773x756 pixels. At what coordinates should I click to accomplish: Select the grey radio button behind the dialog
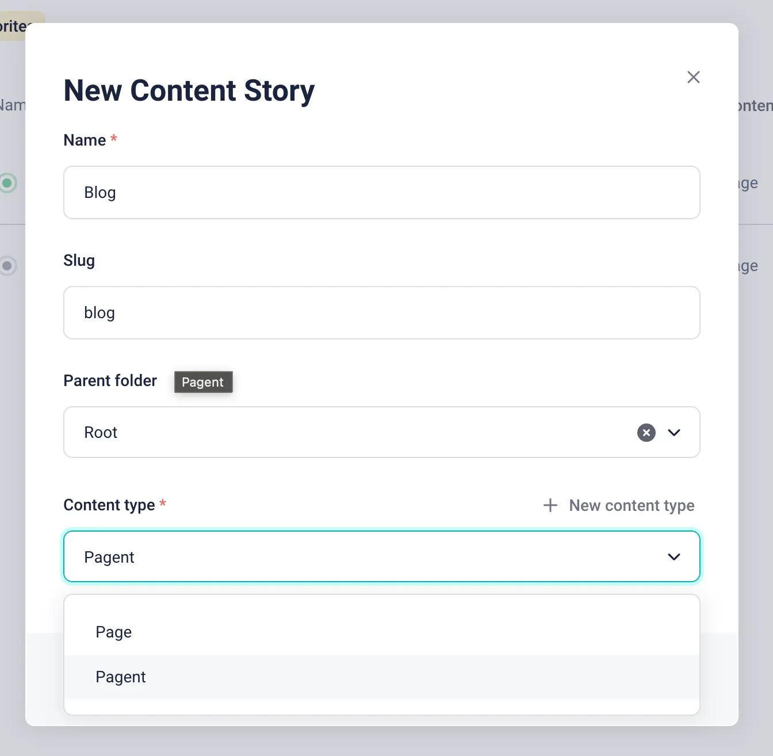click(x=7, y=266)
